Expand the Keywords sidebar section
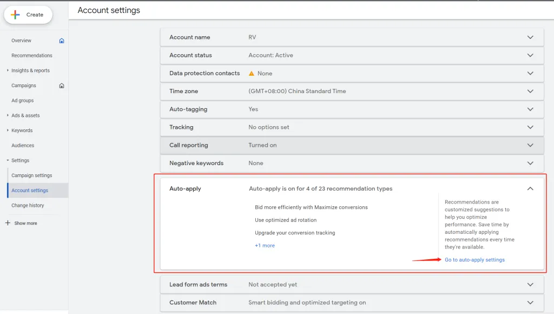 [x=8, y=130]
